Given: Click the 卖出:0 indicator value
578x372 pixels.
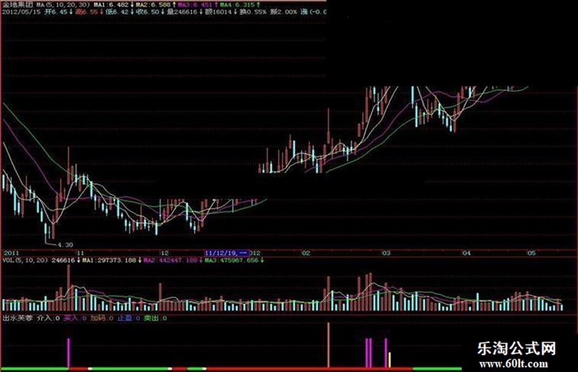Looking at the screenshot, I should [155, 318].
